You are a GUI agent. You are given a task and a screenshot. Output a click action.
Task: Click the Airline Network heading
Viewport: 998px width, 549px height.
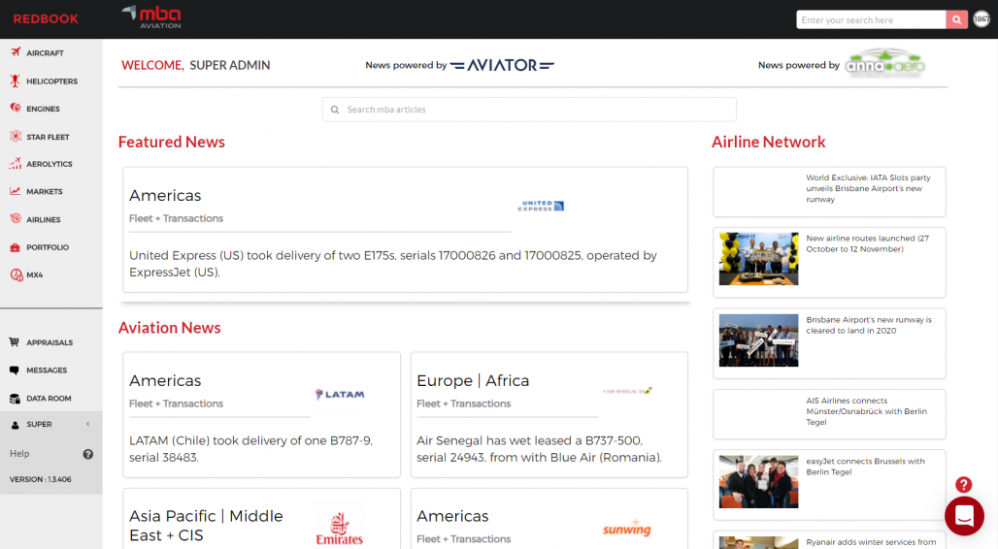point(768,142)
